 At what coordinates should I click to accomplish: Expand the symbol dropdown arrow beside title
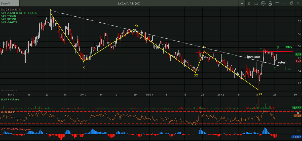[242, 4]
